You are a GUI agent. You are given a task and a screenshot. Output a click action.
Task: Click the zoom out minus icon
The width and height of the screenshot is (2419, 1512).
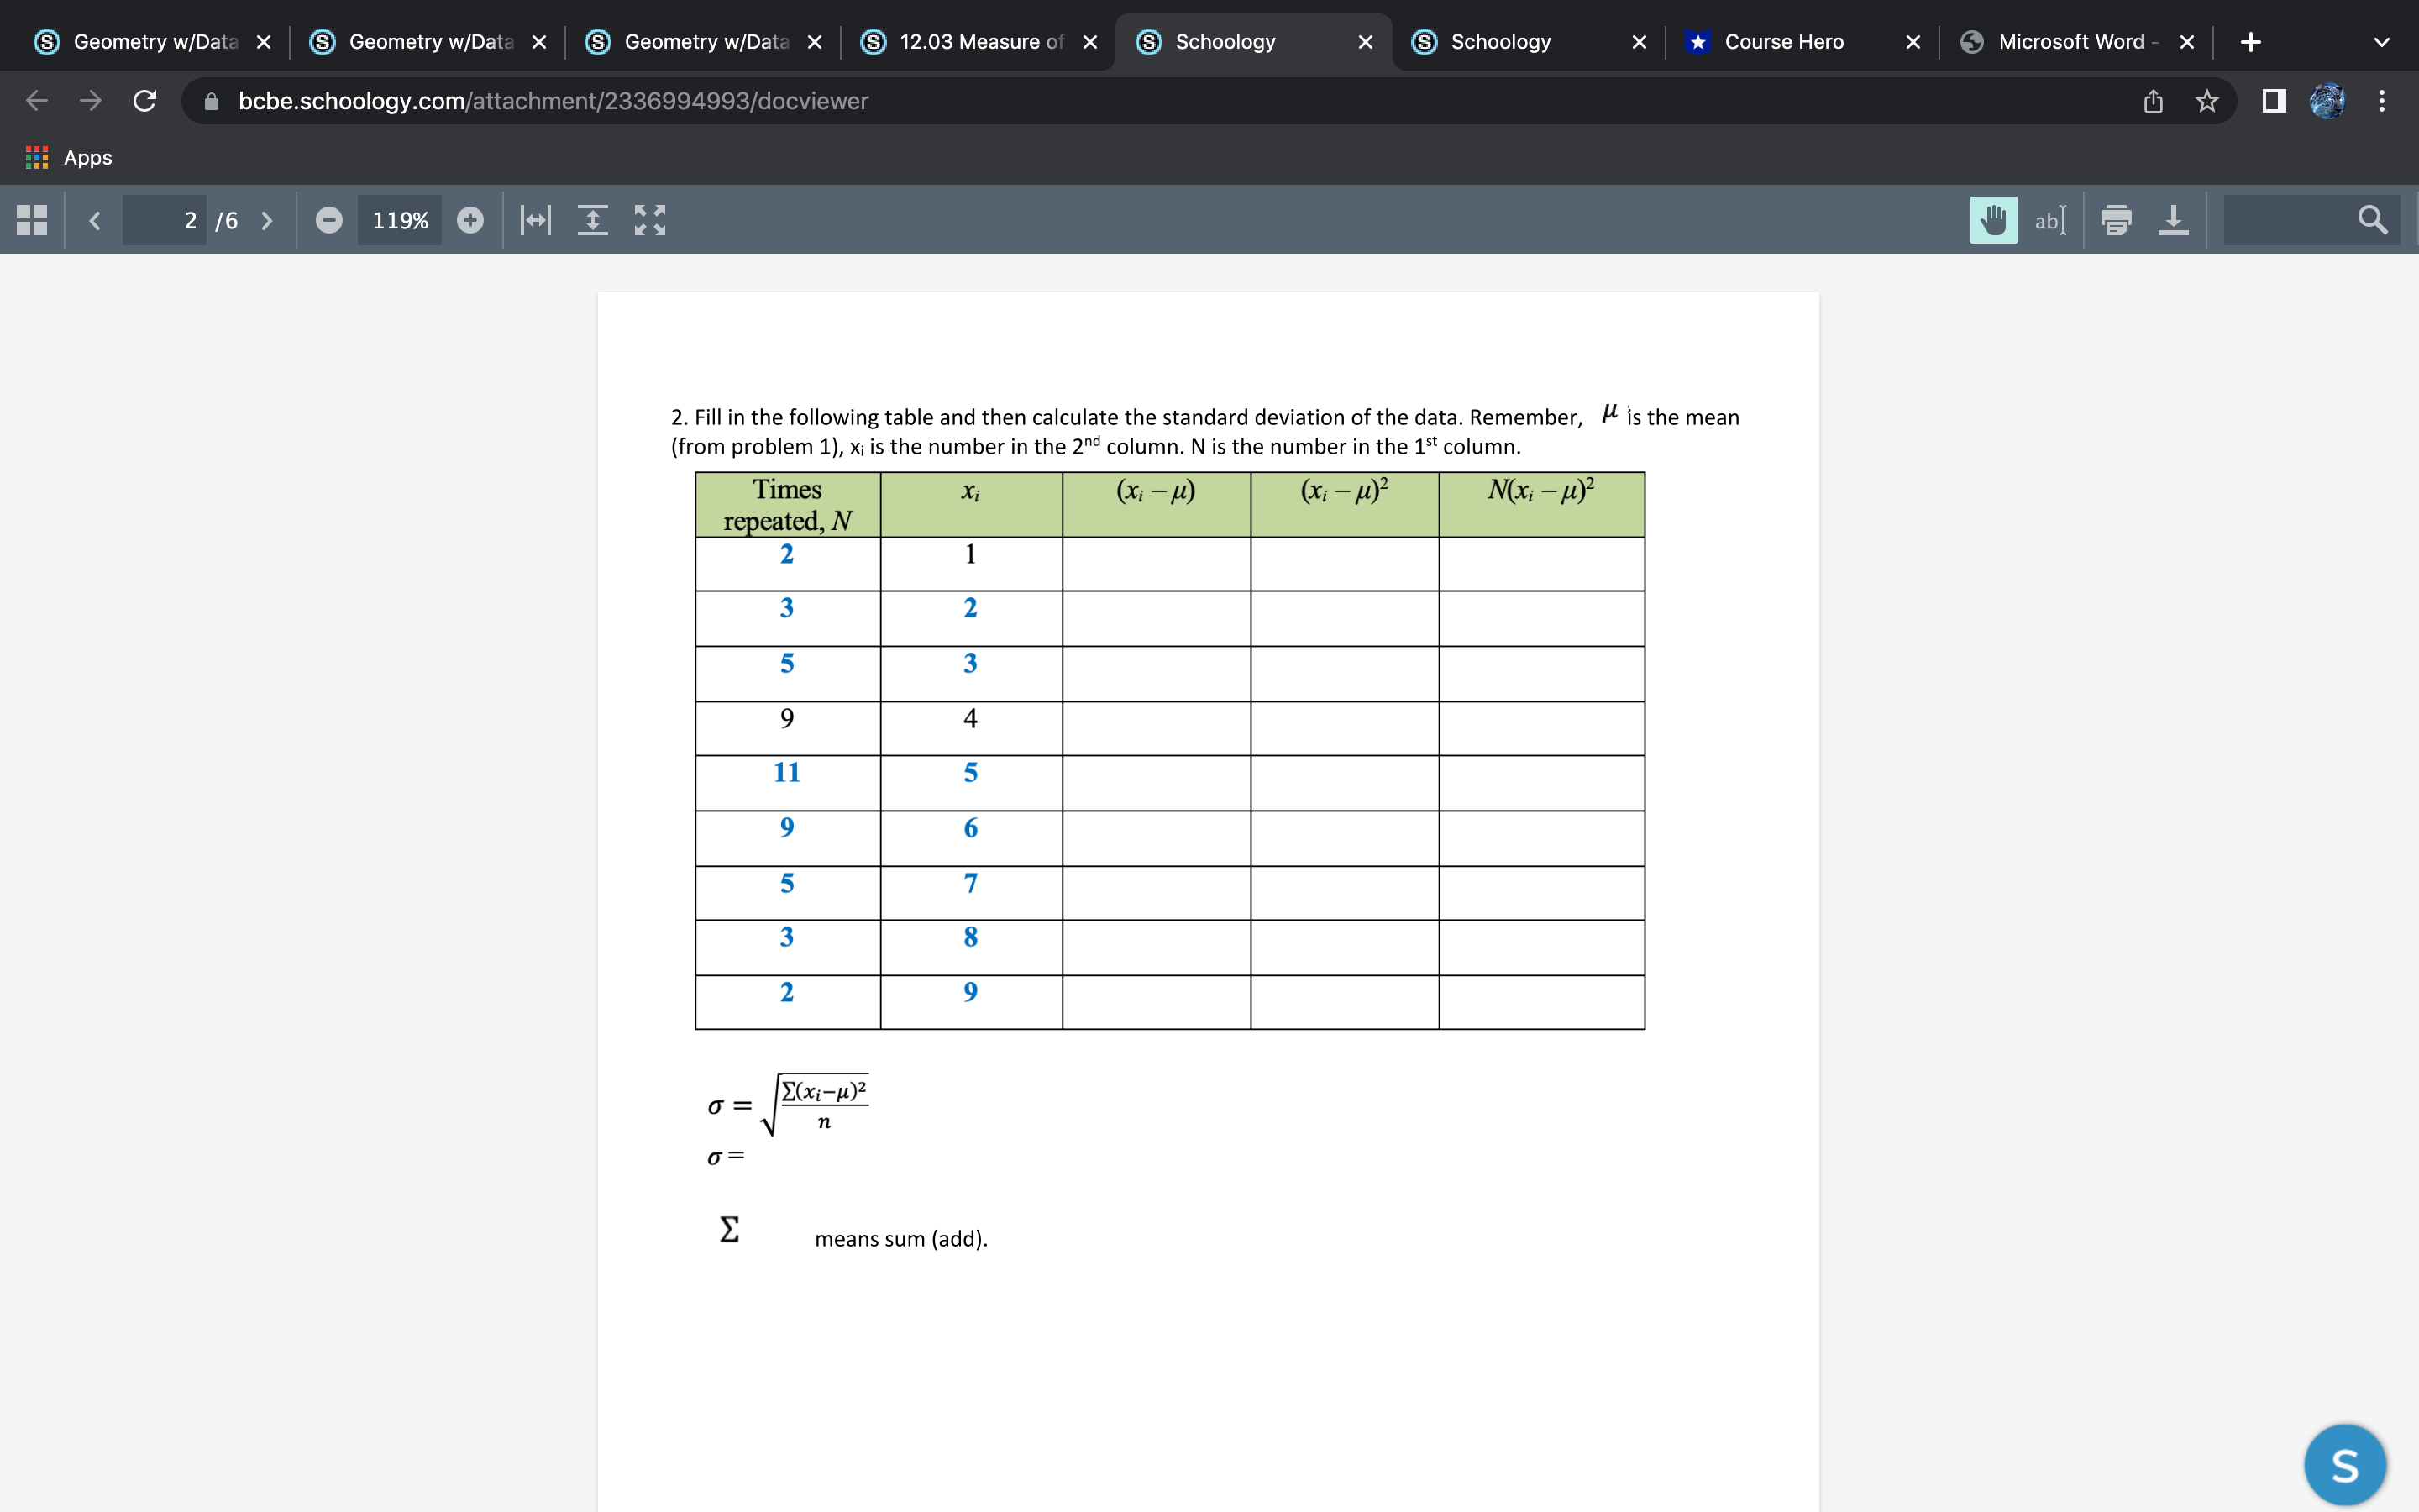click(329, 220)
